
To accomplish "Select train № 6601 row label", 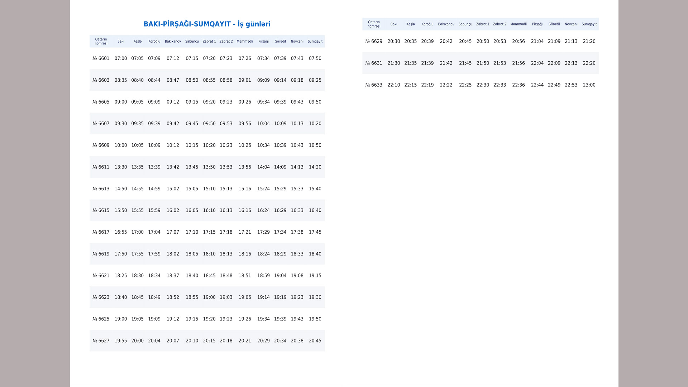I will [x=101, y=58].
